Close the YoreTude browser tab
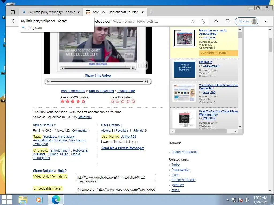 tap(143, 12)
